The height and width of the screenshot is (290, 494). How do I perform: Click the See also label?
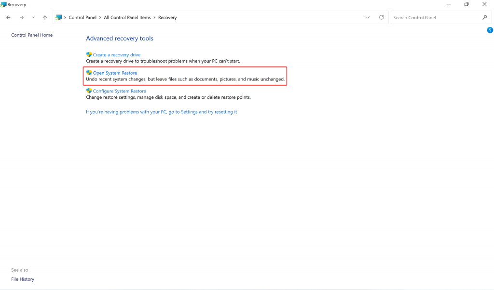point(19,270)
